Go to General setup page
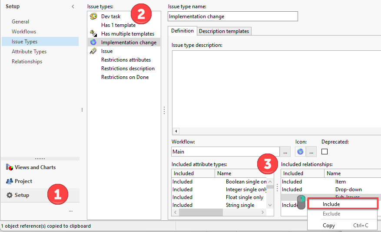381x232 pixels. click(x=20, y=22)
